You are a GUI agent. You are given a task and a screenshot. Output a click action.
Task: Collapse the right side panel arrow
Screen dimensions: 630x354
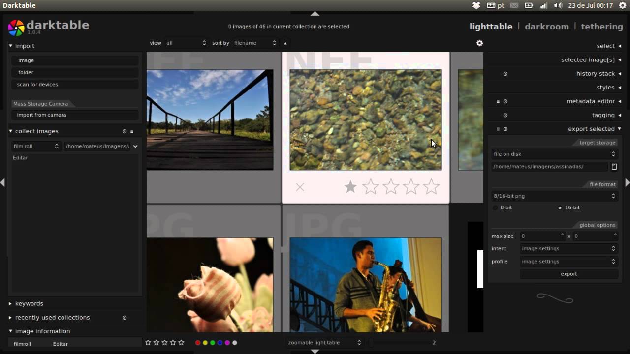click(627, 182)
